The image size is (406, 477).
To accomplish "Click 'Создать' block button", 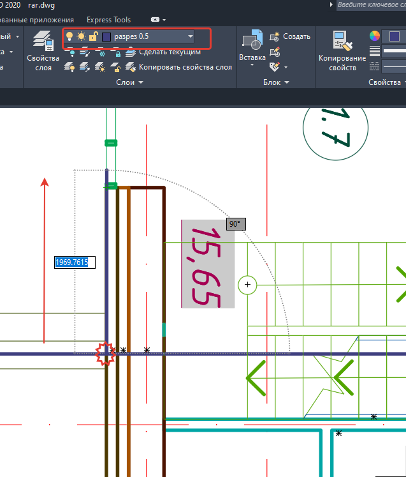I will pos(290,36).
